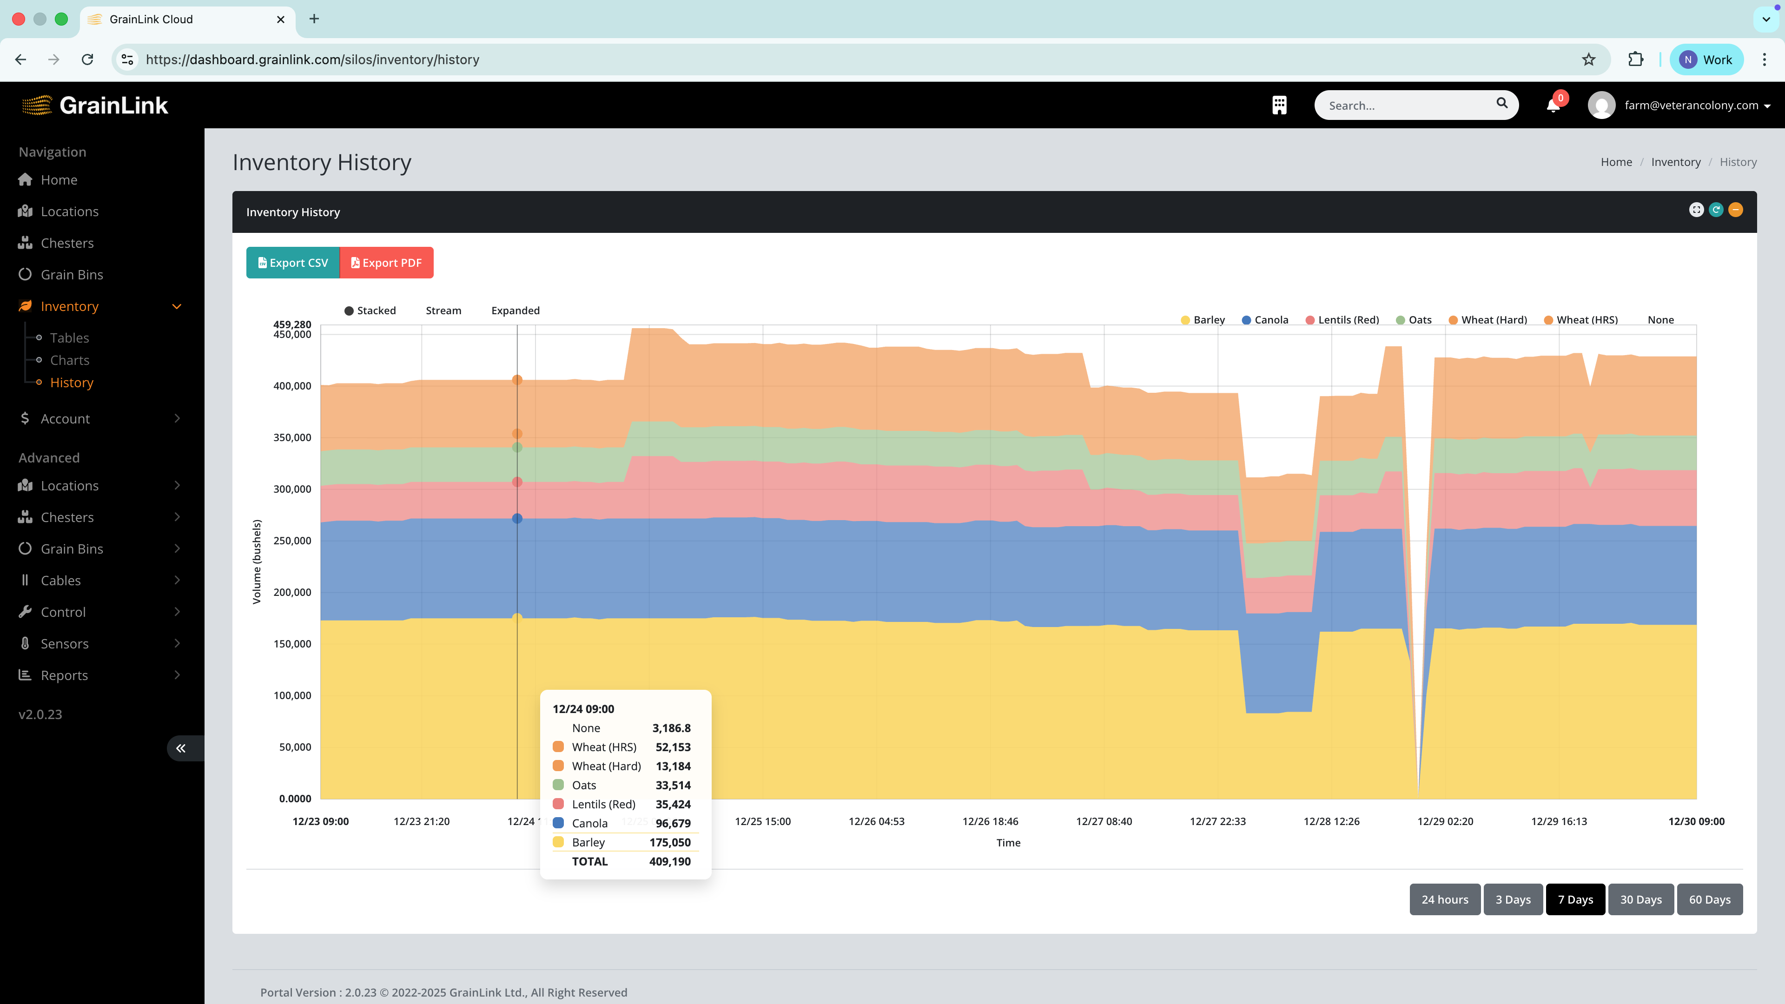Viewport: 1785px width, 1004px height.
Task: Open the History page under Inventory
Action: 72,382
